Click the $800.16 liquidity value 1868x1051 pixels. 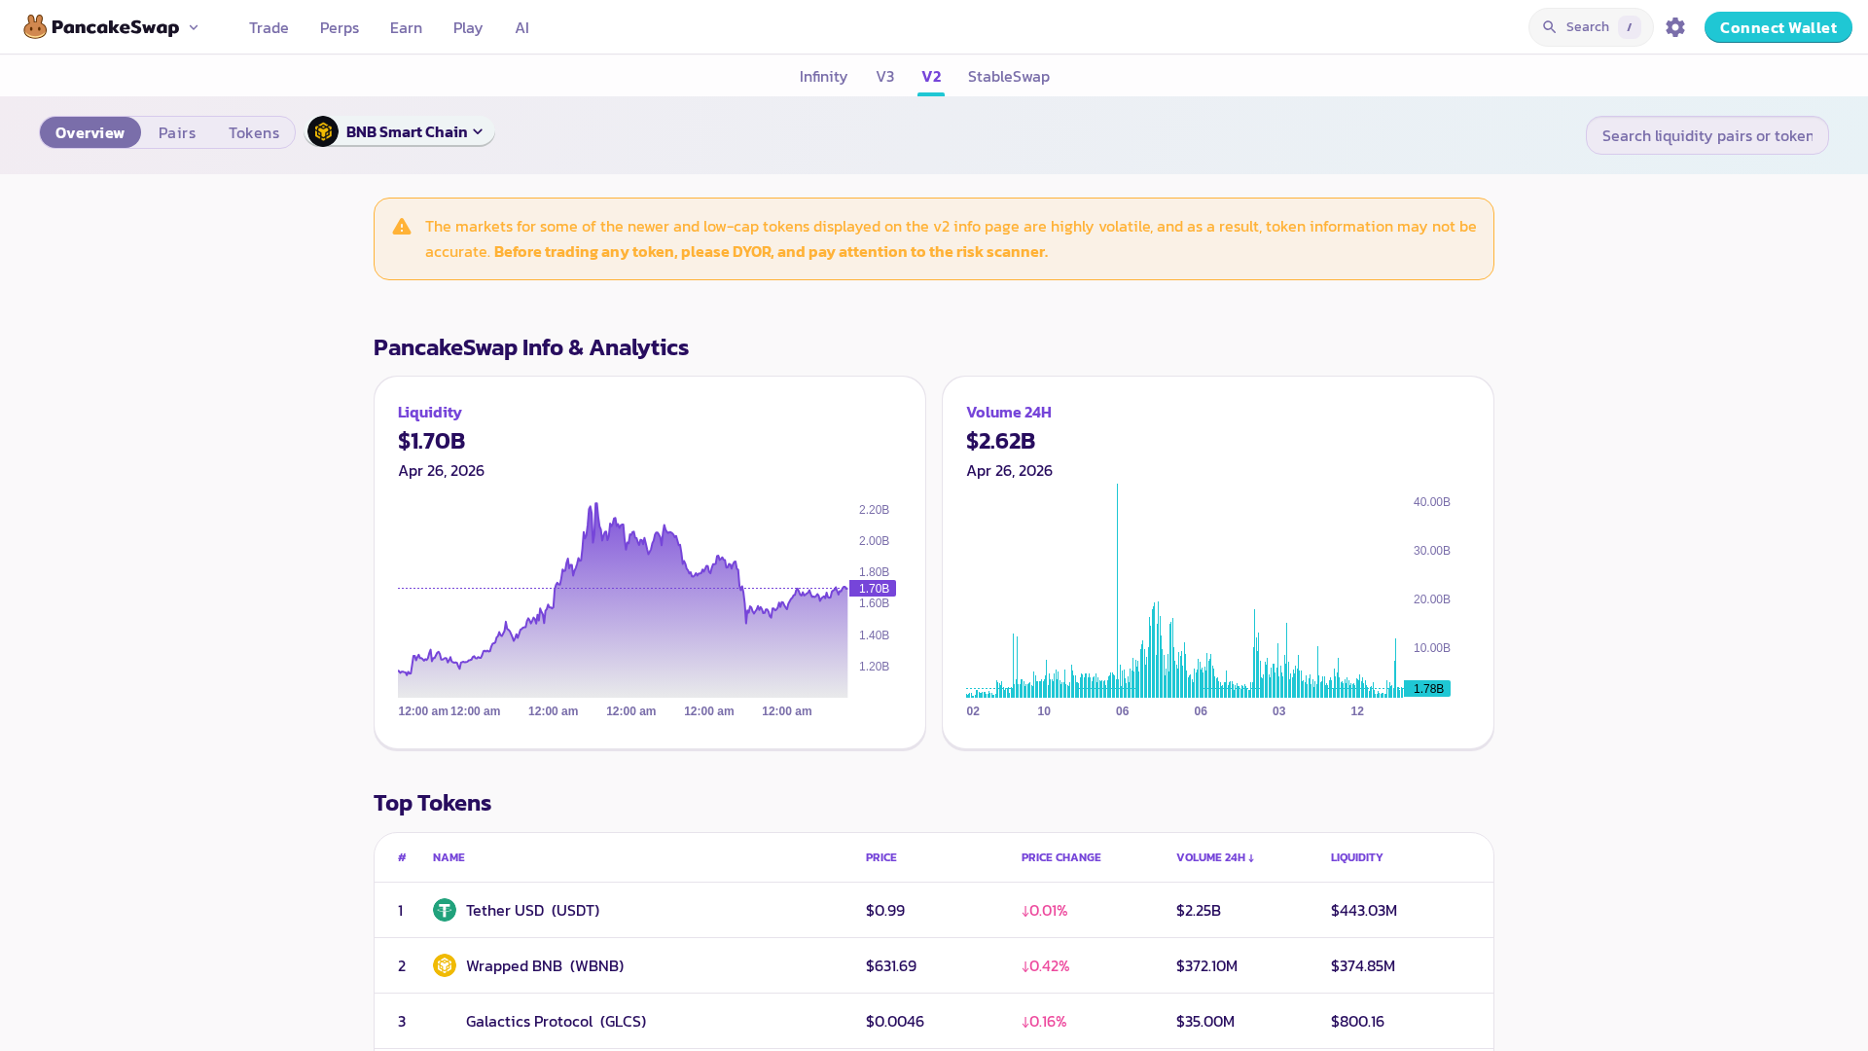click(1357, 1021)
